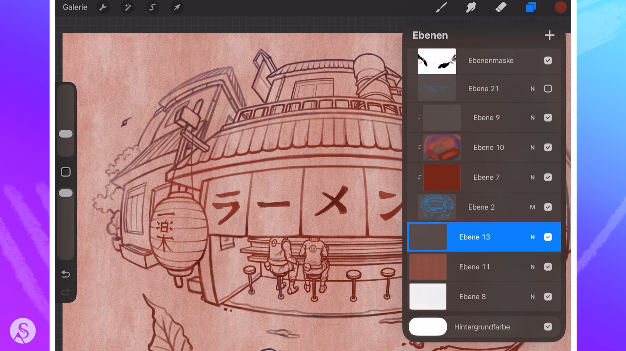Add a new layer with plus button

point(549,35)
